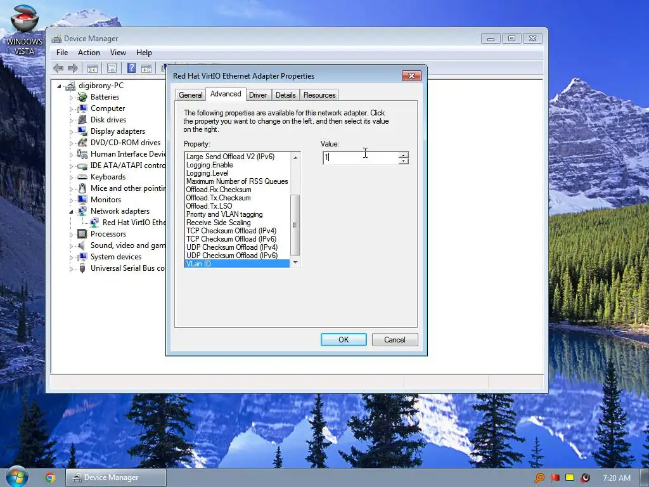This screenshot has height=487, width=649.
Task: Close the adapter properties dialog
Action: point(411,76)
